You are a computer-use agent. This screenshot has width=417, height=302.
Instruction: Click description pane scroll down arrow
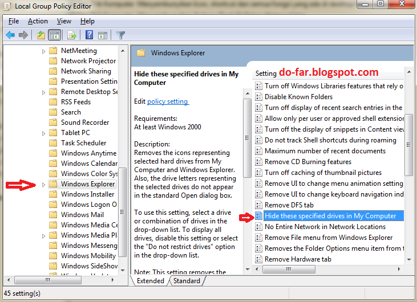click(248, 269)
